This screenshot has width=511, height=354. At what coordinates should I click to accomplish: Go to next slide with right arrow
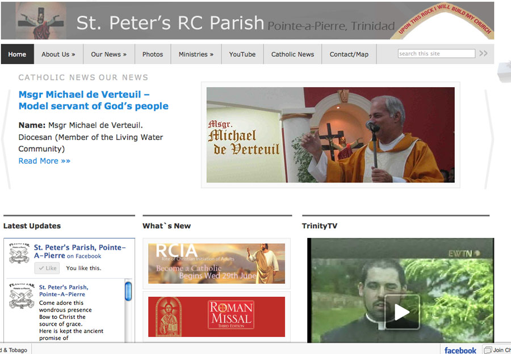tap(489, 139)
